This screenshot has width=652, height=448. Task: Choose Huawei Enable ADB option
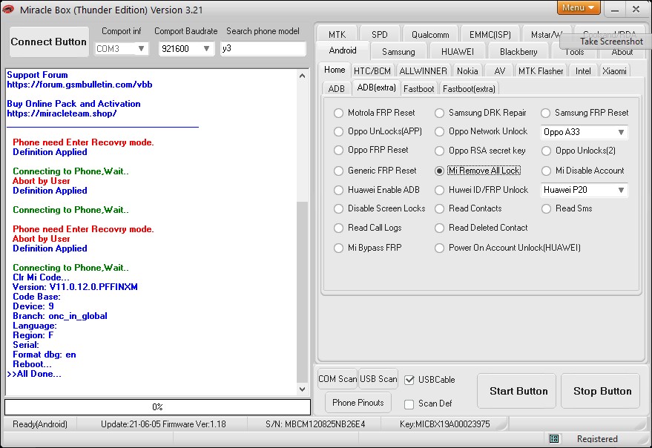pyautogui.click(x=338, y=190)
